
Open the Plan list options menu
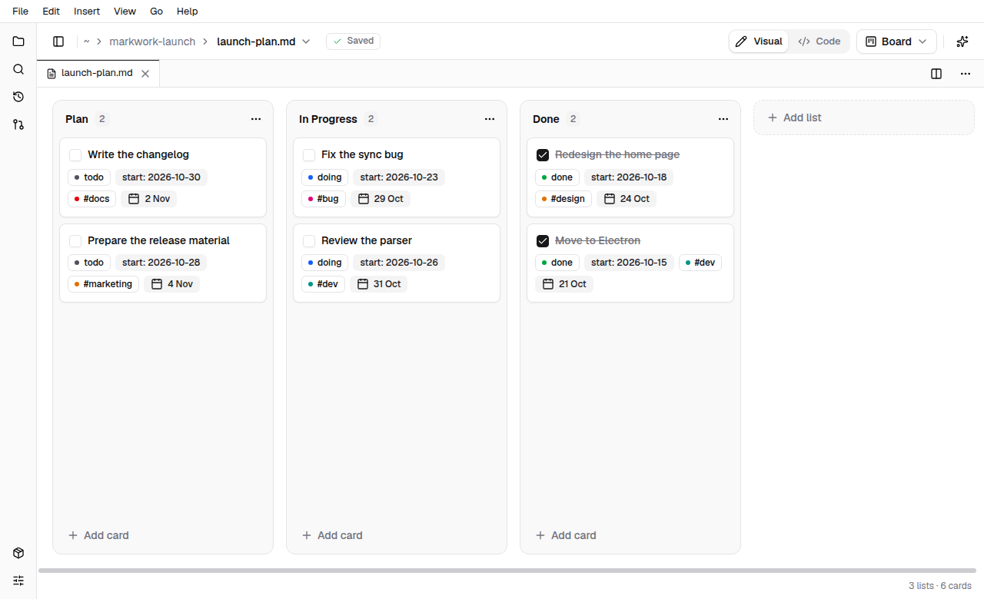coord(256,119)
